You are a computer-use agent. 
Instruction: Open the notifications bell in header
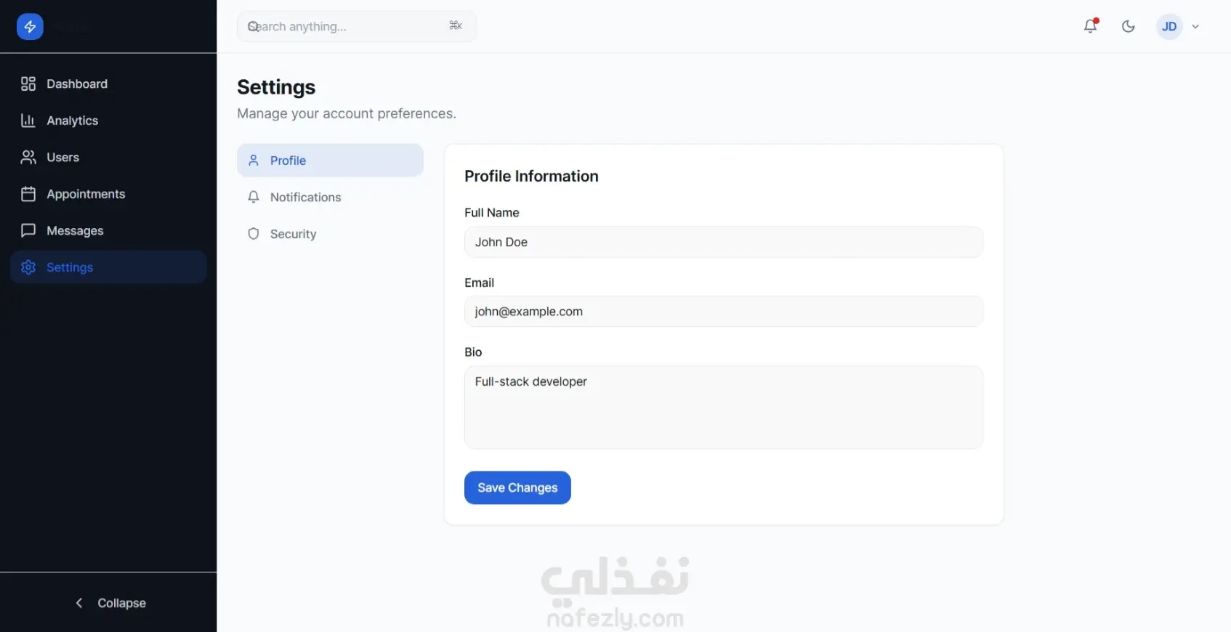coord(1090,26)
